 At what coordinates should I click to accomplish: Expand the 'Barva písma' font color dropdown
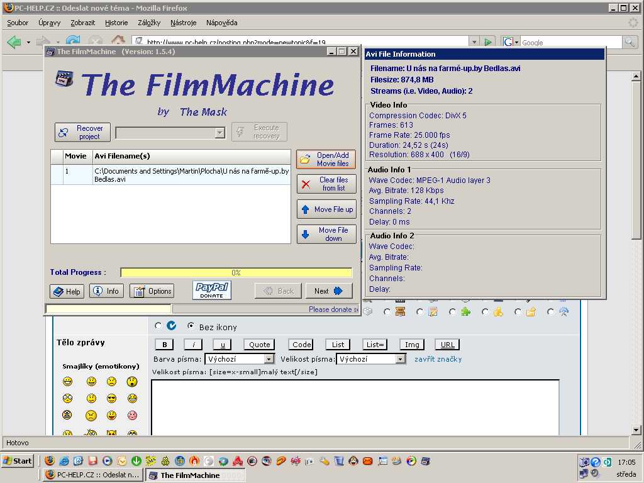coord(269,359)
